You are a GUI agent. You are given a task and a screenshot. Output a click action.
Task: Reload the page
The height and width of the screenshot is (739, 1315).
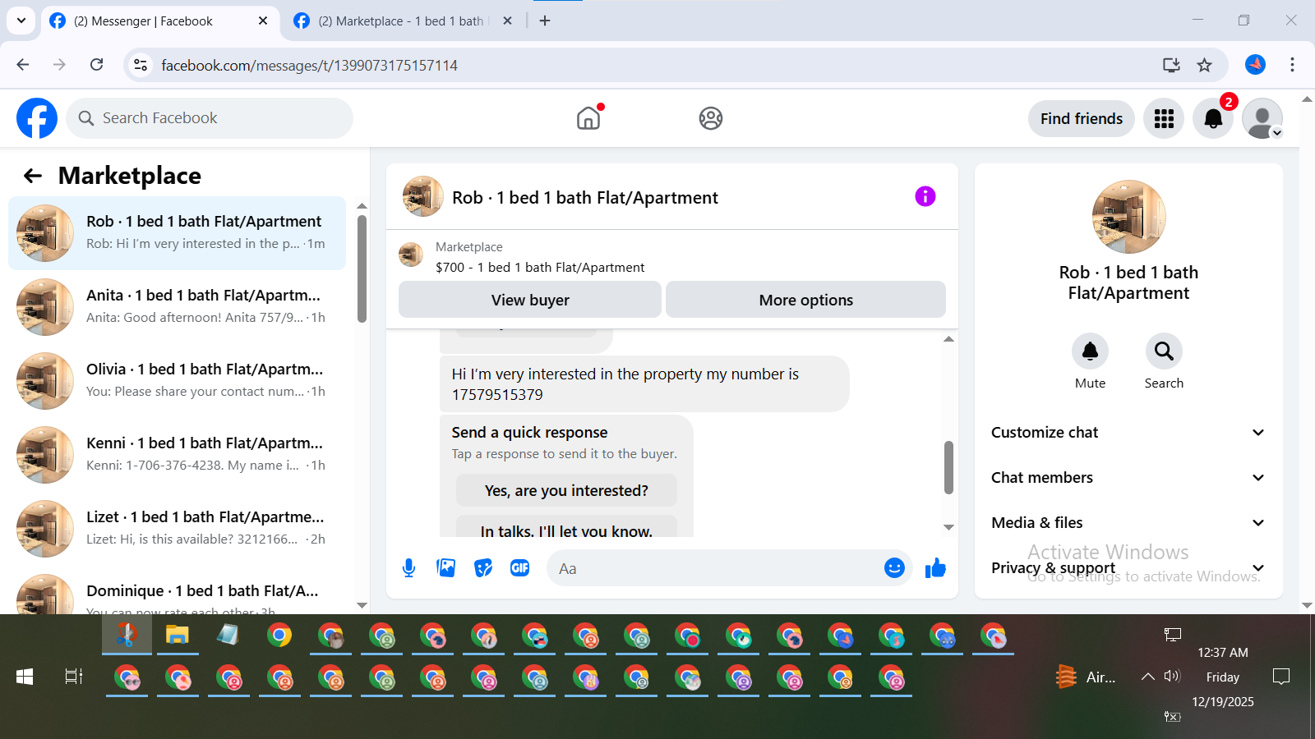[x=96, y=65]
